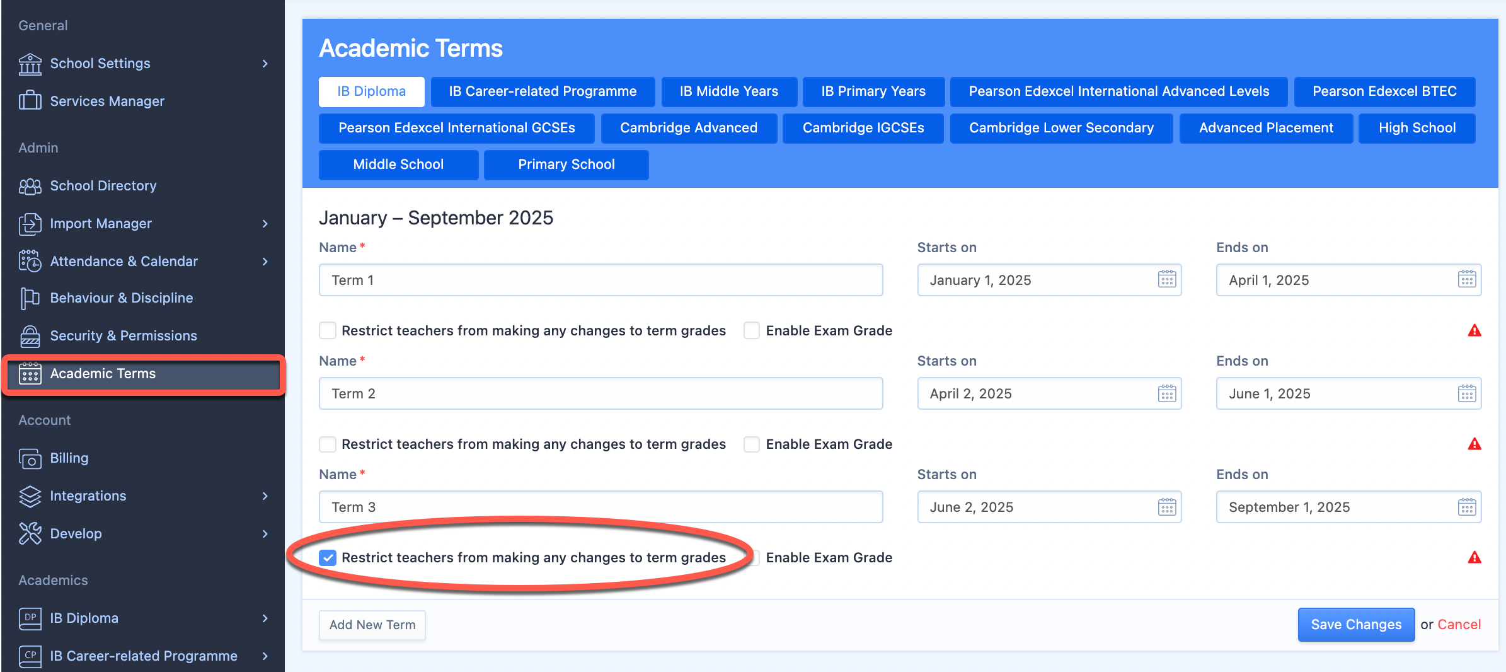Check restrict teachers checkbox for Term 2
Screen dimensions: 1506x672
click(327, 444)
